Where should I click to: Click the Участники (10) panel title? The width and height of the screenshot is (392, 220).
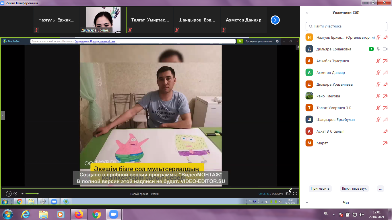click(346, 13)
